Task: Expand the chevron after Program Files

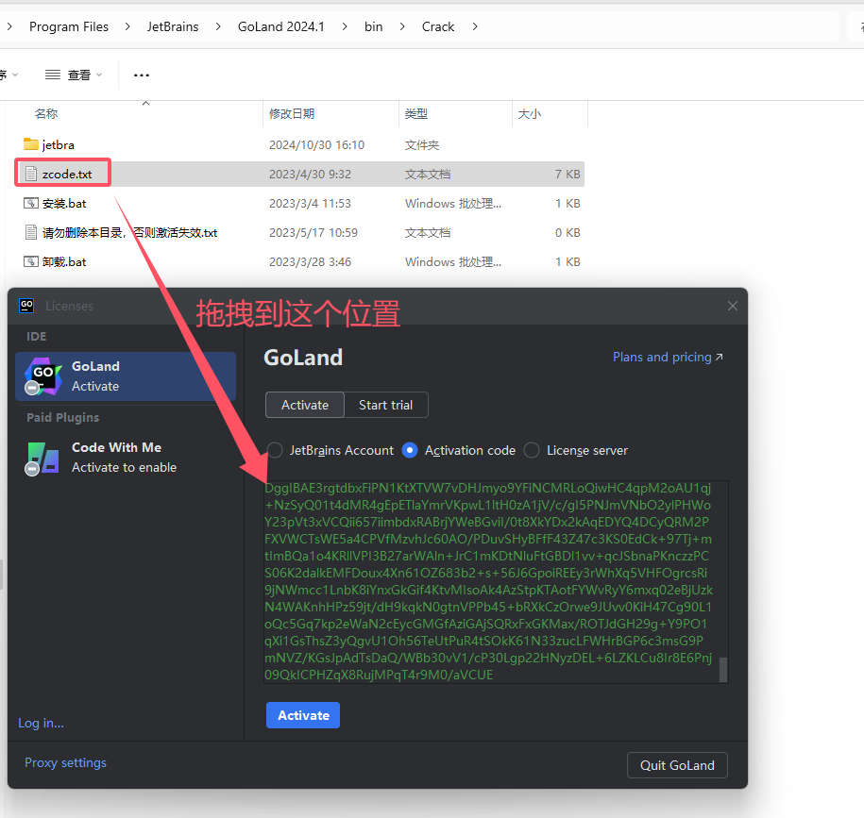Action: click(127, 26)
